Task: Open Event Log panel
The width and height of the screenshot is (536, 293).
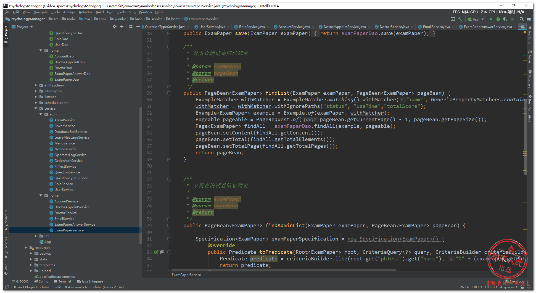Action: pos(515,281)
